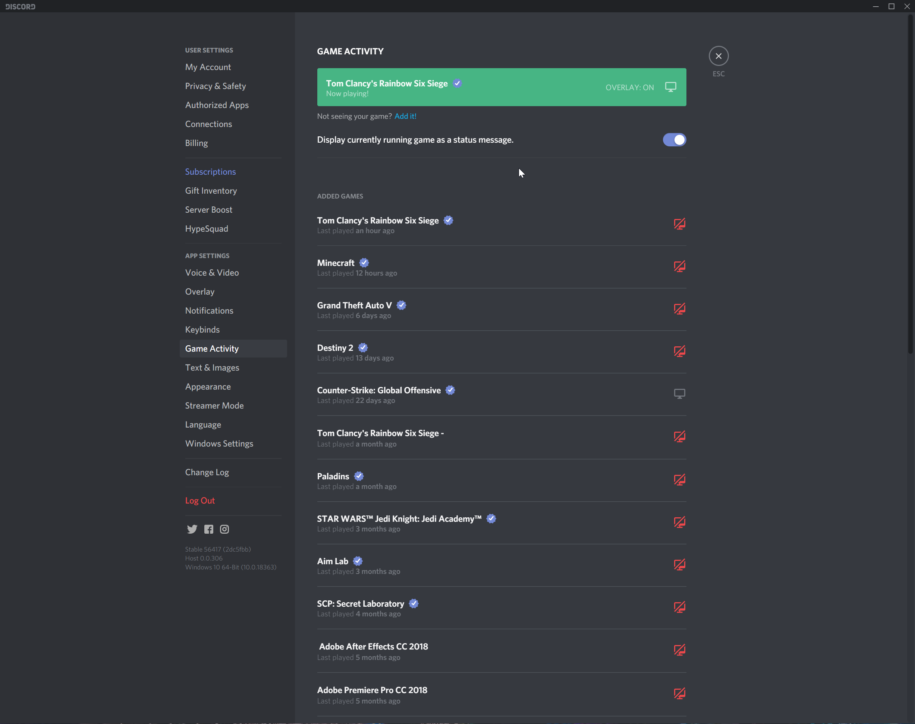Click the 'Add it!' link
Screen dimensions: 915x724
point(405,116)
